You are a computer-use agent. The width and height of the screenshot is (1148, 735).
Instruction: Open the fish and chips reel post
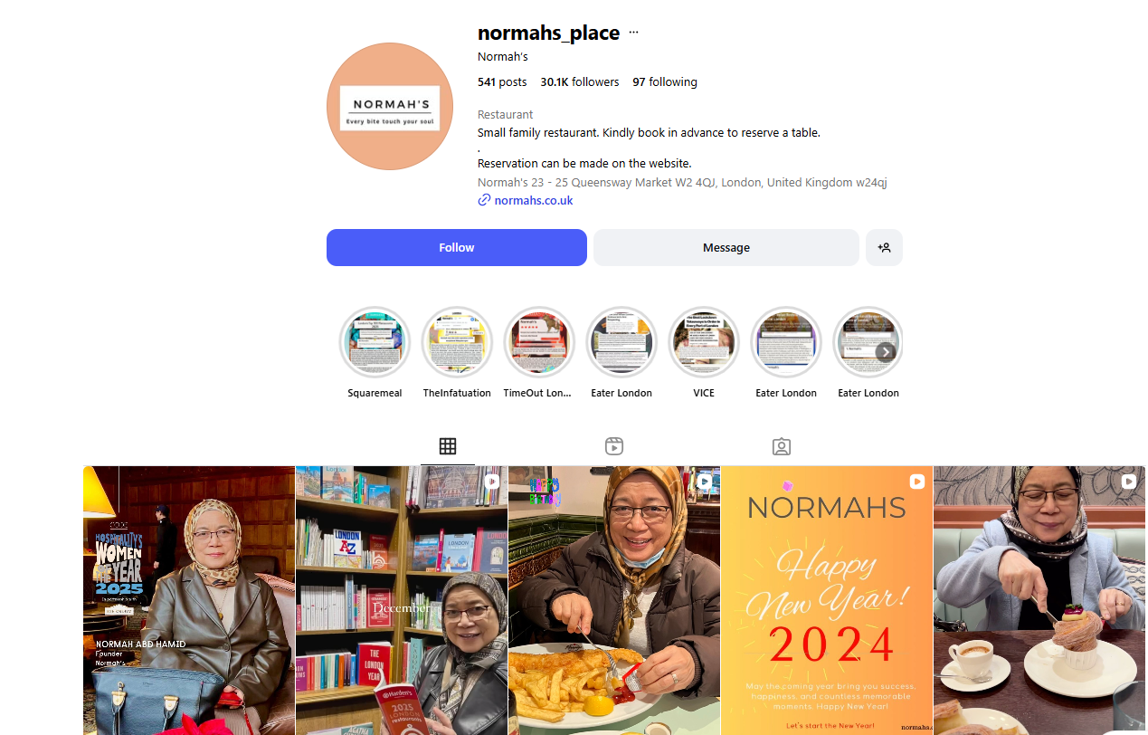click(614, 600)
